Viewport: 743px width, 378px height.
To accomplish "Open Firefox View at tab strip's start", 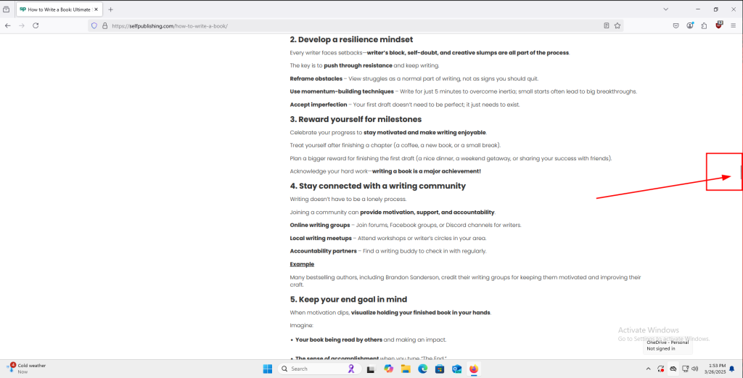I will coord(6,9).
